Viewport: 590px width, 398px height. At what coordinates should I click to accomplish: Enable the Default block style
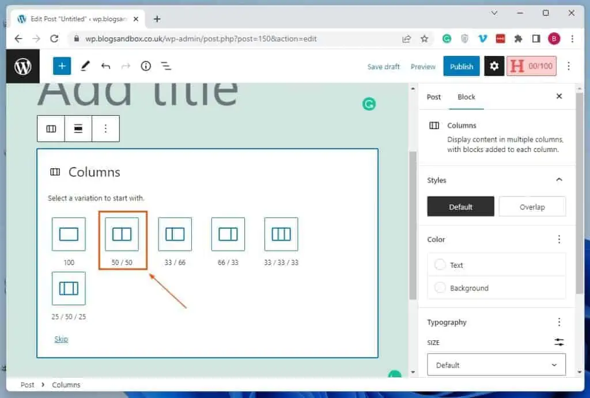tap(460, 206)
